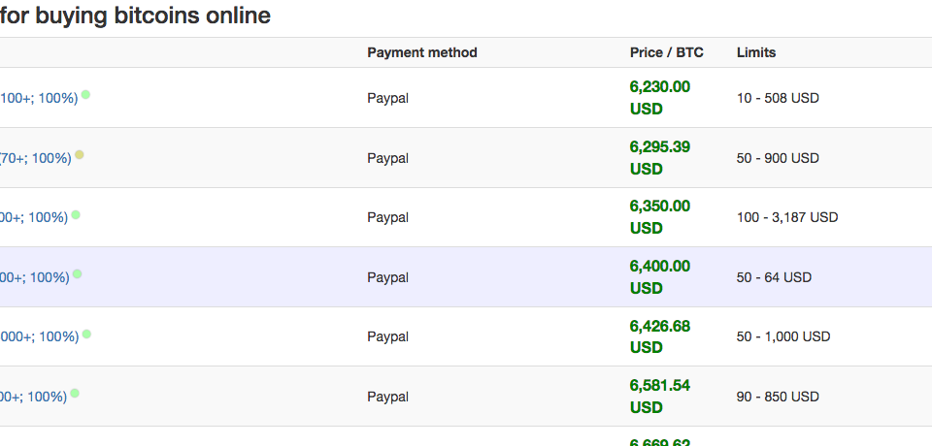Click limits '10 - 508 USD'
This screenshot has height=446, width=932.
point(778,99)
